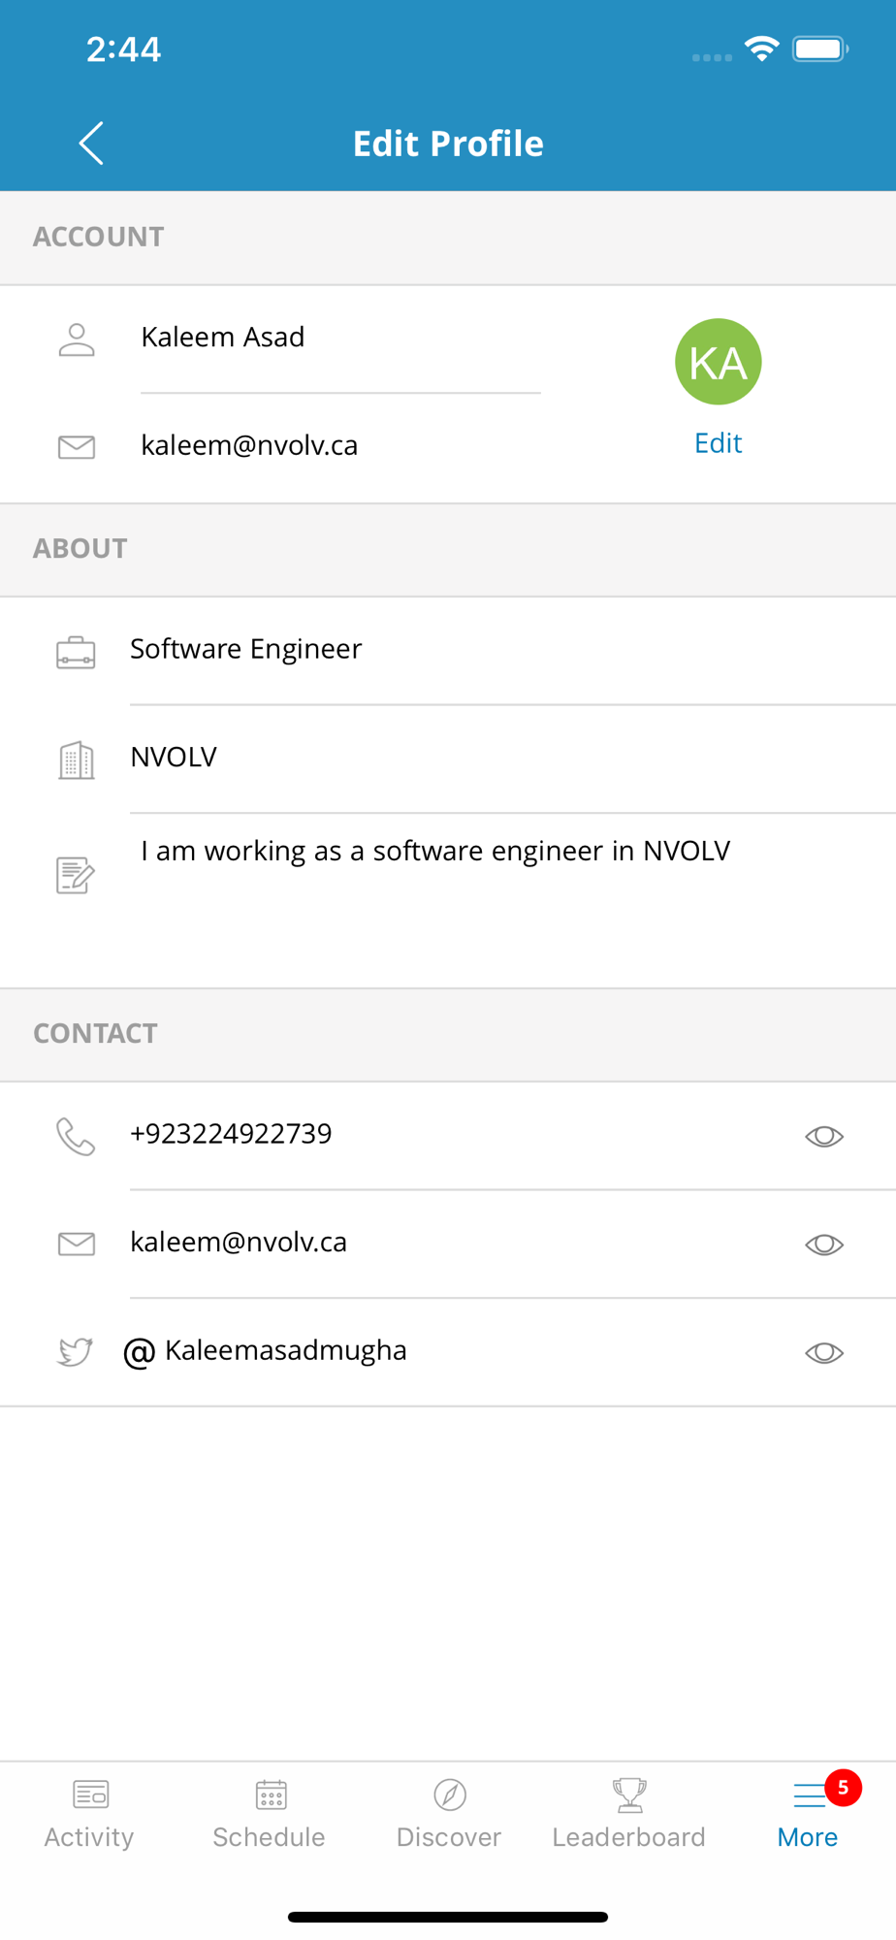Image resolution: width=896 pixels, height=1940 pixels.
Task: Tap the Twitter bird icon
Action: click(x=75, y=1351)
